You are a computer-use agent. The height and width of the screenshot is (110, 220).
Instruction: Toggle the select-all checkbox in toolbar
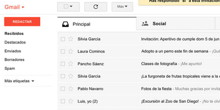pos(66,6)
